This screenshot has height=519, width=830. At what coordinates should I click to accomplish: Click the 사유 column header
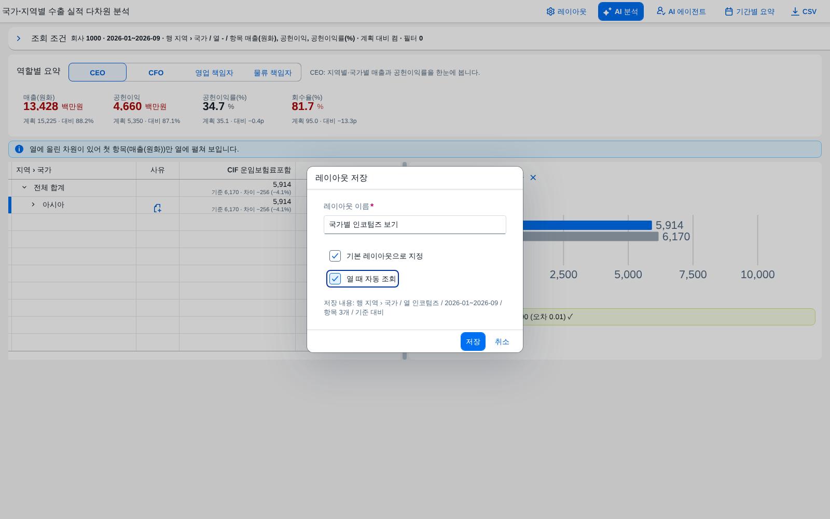click(158, 170)
